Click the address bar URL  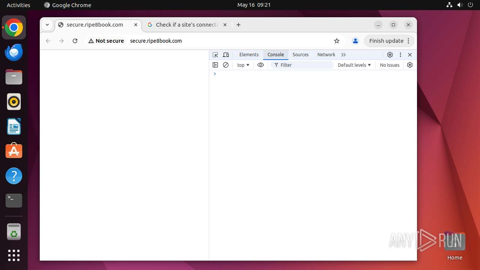[x=156, y=41]
